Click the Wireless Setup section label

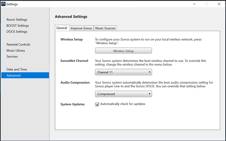71,40
